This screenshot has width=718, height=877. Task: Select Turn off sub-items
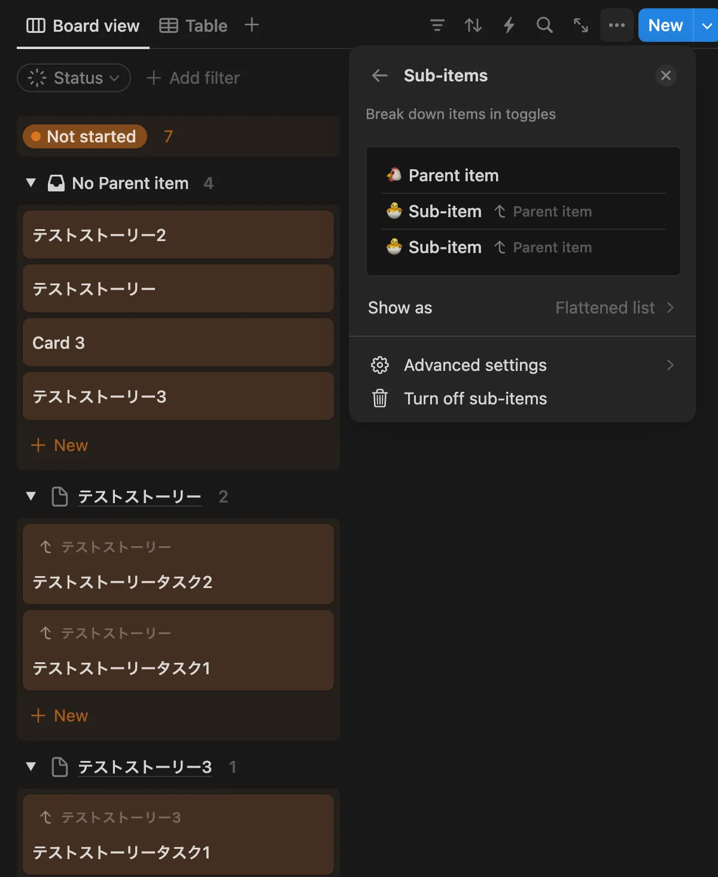(x=522, y=398)
